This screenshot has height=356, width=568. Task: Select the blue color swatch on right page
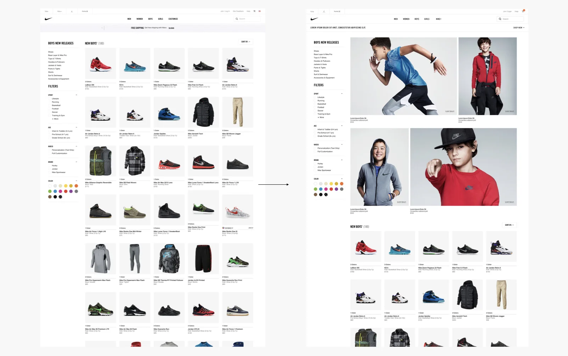(x=321, y=189)
